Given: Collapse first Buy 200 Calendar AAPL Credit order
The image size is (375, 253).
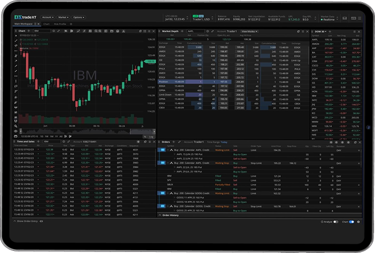Looking at the screenshot, I should pos(168,150).
